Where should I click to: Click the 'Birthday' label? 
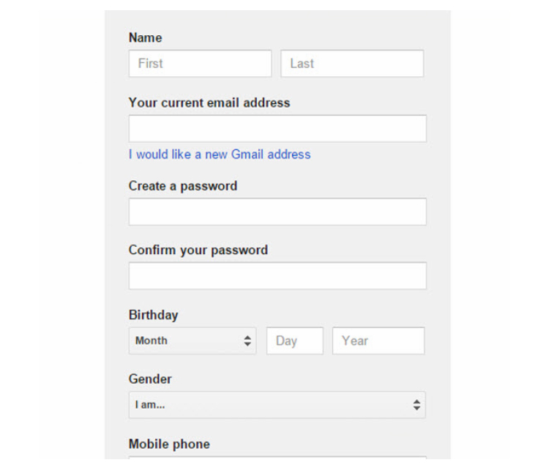pyautogui.click(x=154, y=316)
